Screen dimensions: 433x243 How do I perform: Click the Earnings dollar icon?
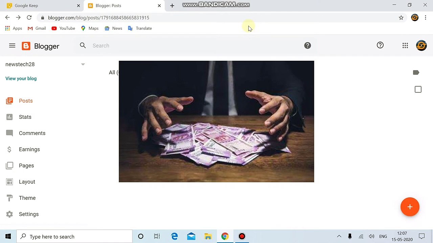pos(9,149)
